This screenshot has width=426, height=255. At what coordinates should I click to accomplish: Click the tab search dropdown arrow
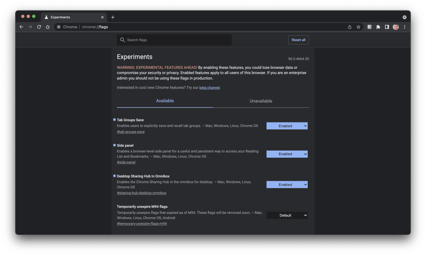(404, 17)
